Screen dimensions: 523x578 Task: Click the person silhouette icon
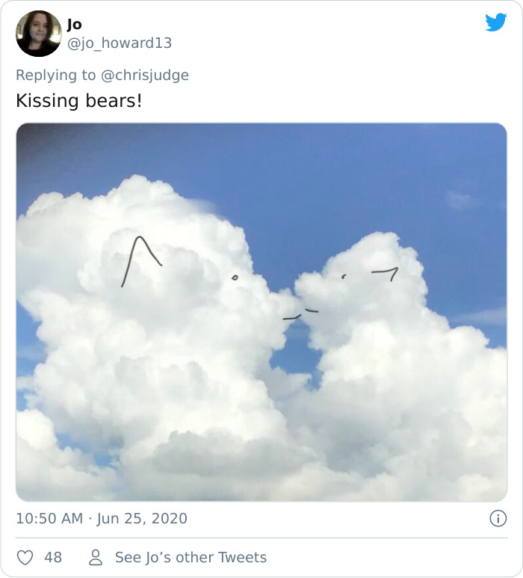click(96, 557)
